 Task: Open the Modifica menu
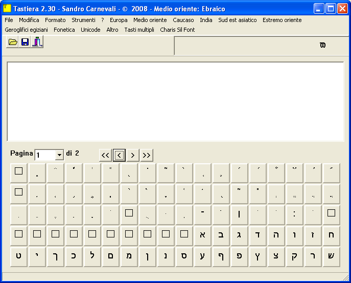point(29,20)
